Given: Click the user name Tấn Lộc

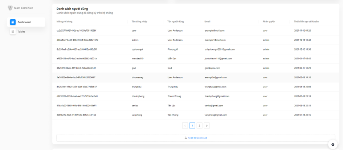Looking at the screenshot, I should pyautogui.click(x=171, y=106).
